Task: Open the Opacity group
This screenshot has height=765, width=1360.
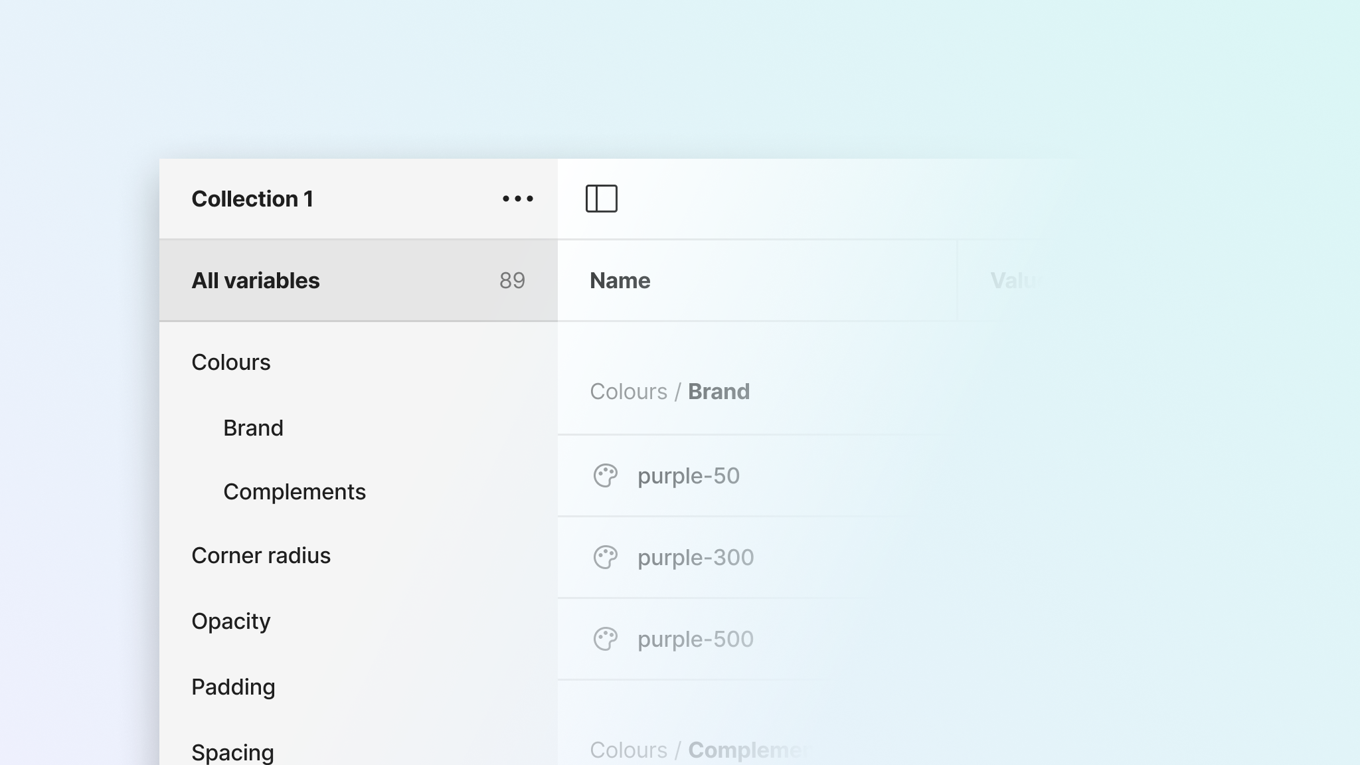Action: [231, 622]
